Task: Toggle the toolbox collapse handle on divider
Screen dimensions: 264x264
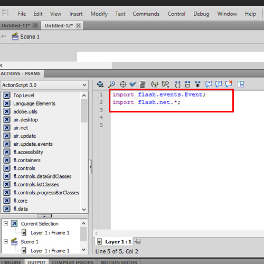Action: pos(90,167)
